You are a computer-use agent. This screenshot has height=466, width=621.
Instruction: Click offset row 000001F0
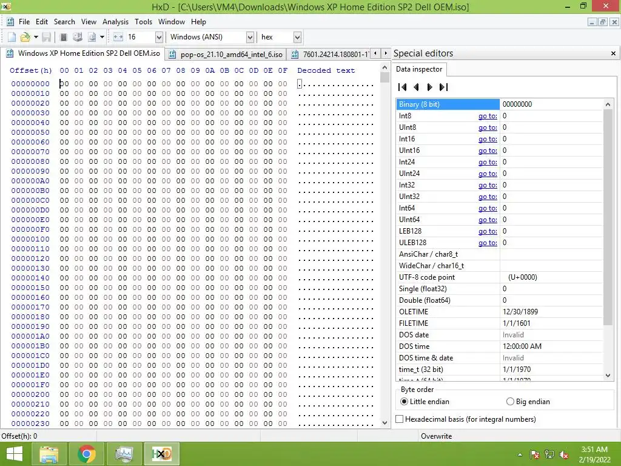click(30, 385)
